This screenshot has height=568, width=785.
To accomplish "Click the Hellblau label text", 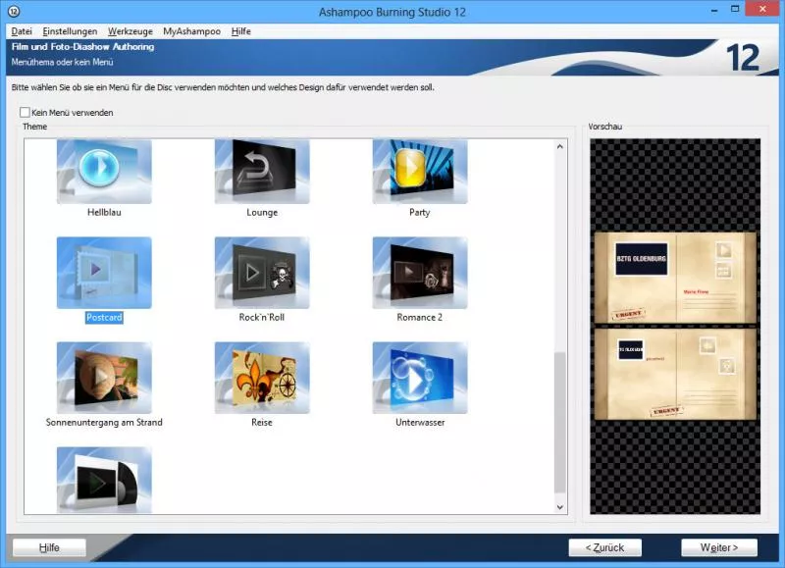I will (104, 212).
